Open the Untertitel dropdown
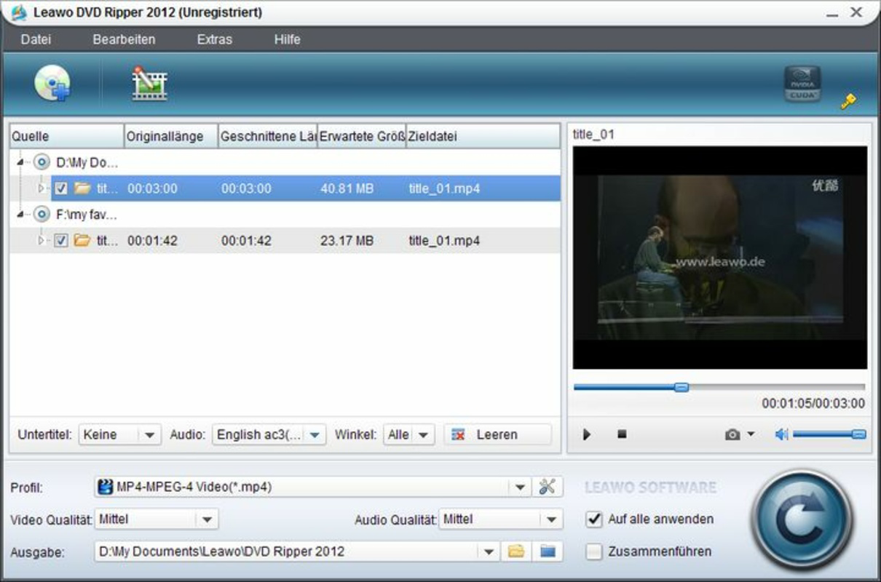Image resolution: width=881 pixels, height=582 pixels. 119,434
